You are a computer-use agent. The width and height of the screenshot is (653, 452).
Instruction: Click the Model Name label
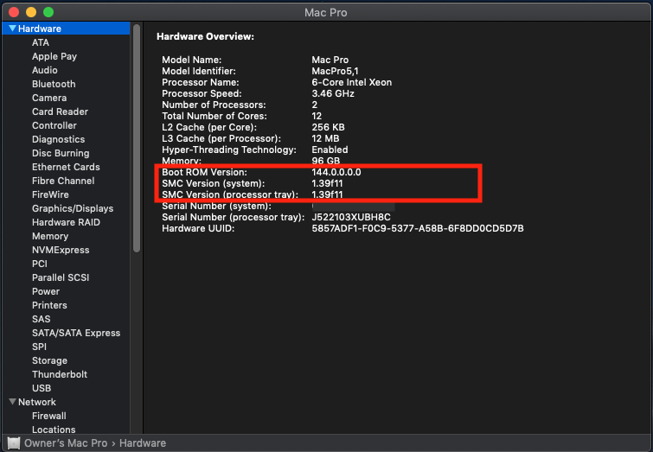[x=191, y=60]
